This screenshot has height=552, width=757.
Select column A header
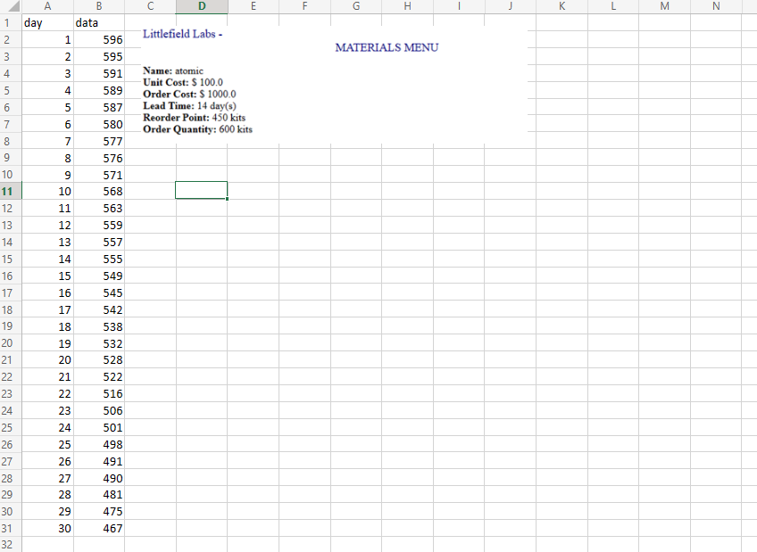47,6
